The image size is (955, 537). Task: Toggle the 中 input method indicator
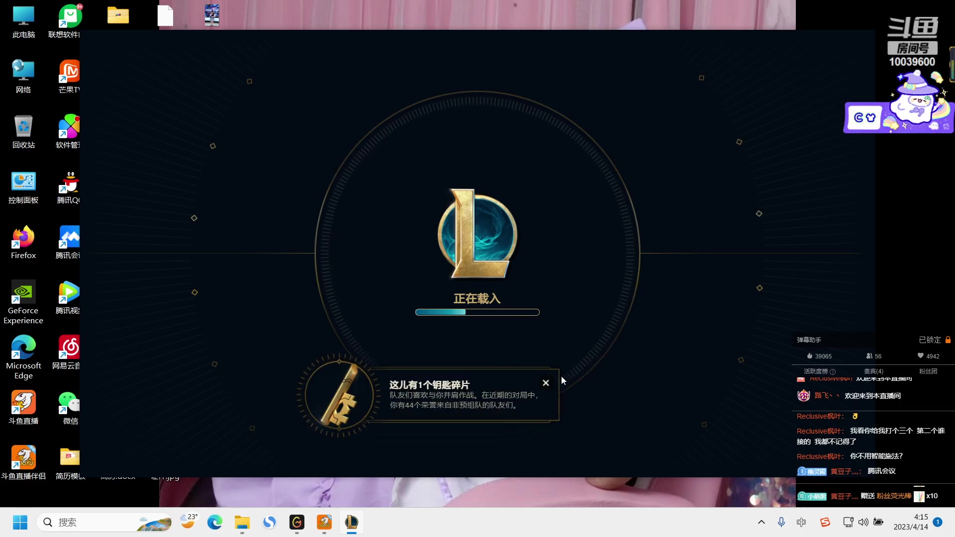[x=801, y=522]
